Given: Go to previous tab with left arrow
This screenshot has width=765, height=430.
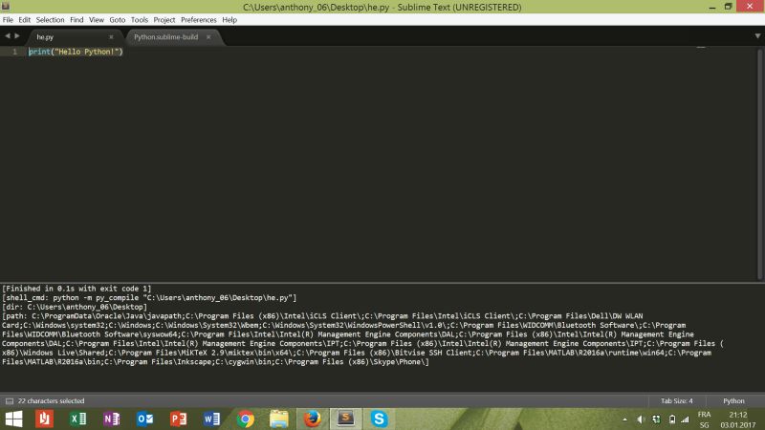Looking at the screenshot, I should point(8,36).
